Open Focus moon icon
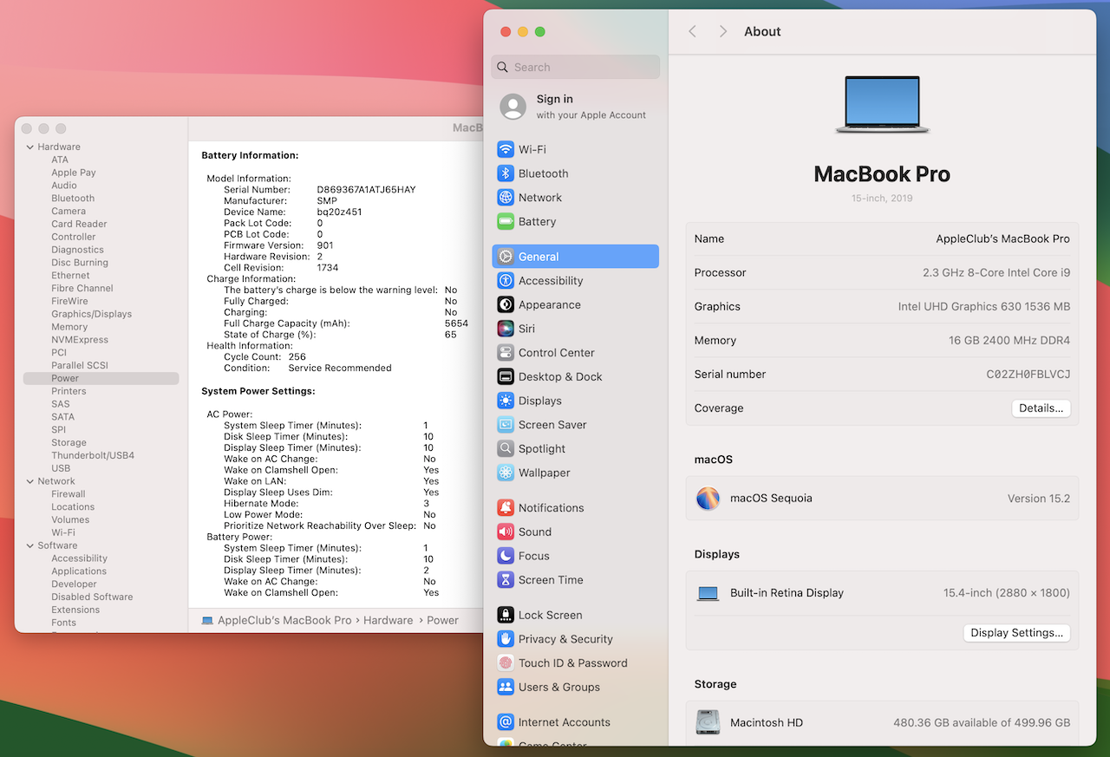The width and height of the screenshot is (1110, 757). point(506,556)
